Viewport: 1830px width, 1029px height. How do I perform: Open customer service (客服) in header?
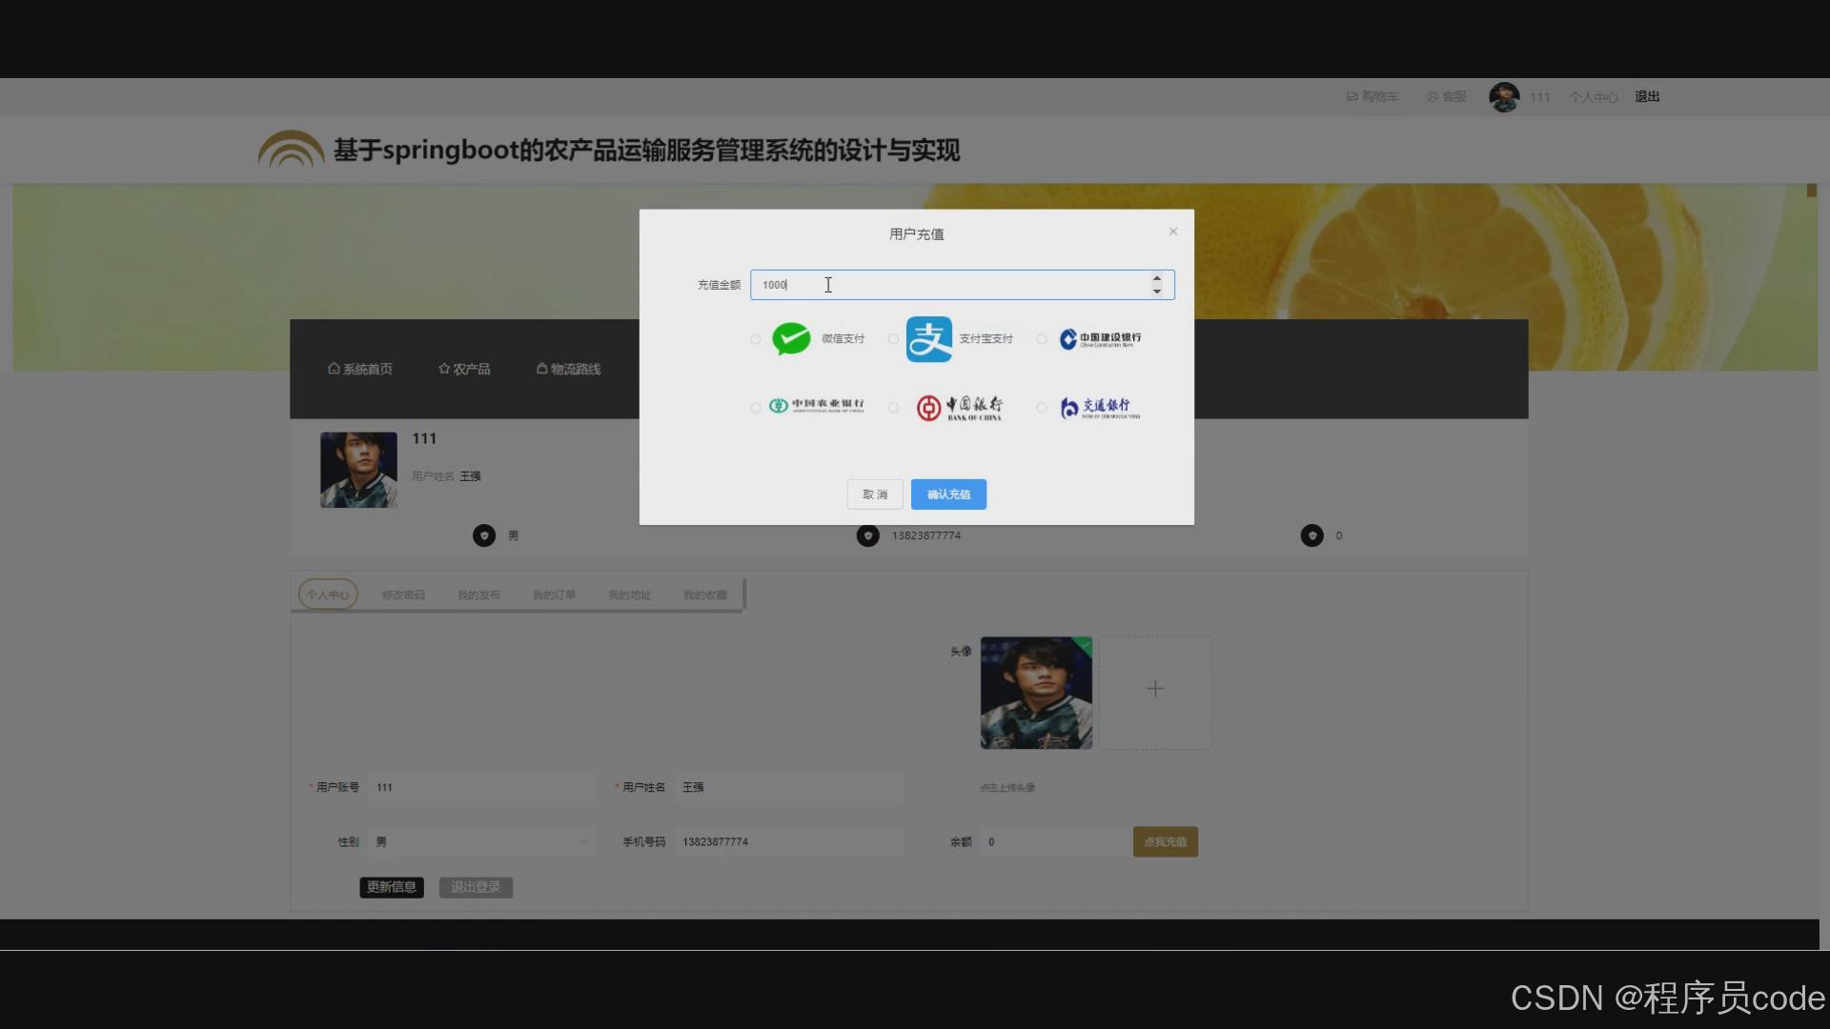coord(1446,97)
